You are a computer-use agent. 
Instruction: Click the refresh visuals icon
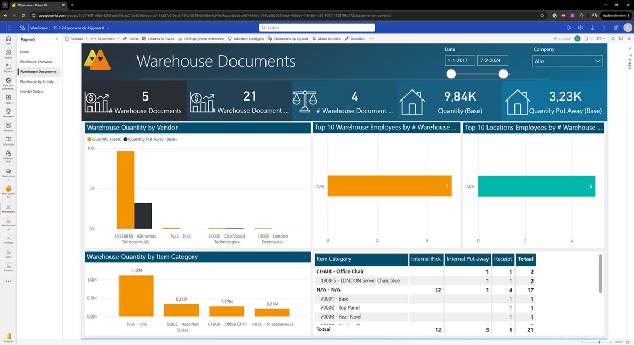[x=613, y=39]
